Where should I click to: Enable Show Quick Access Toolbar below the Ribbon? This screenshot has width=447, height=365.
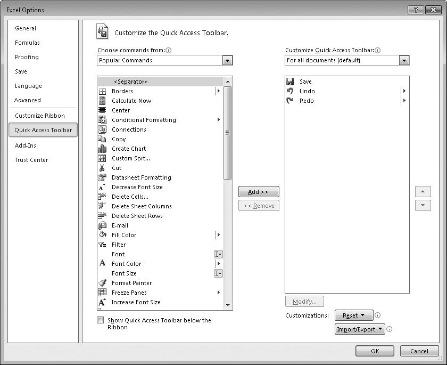pos(101,320)
